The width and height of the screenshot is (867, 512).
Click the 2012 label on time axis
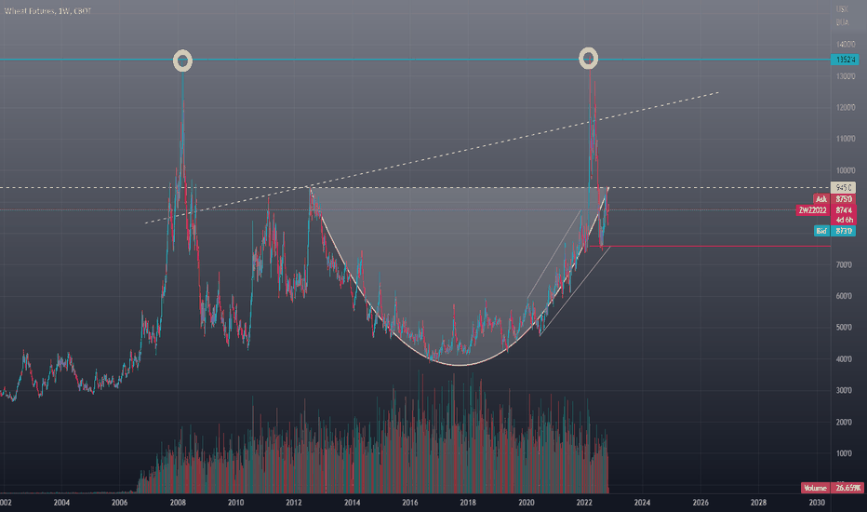(294, 503)
